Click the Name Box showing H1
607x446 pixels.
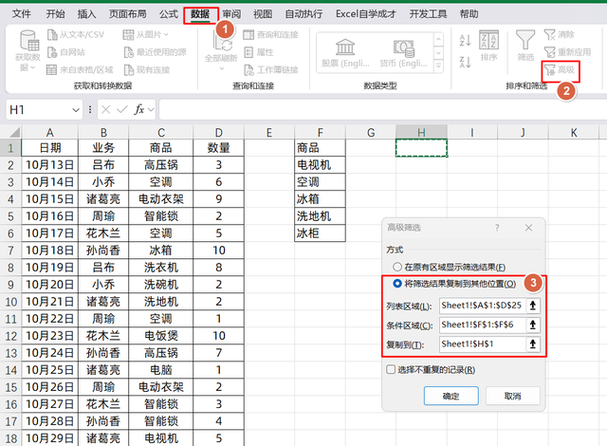pos(39,110)
